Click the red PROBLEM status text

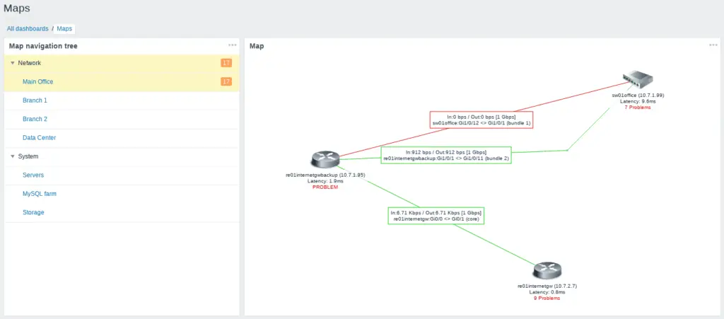[325, 187]
